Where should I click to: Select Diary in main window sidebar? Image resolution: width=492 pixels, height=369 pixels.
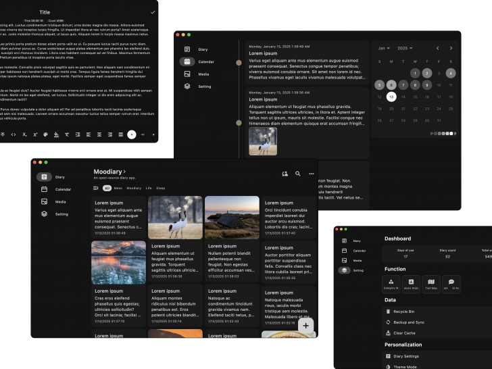(51, 177)
